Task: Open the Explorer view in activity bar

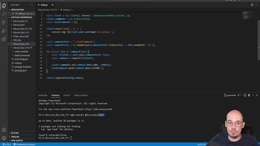Action: pyautogui.click(x=4, y=6)
